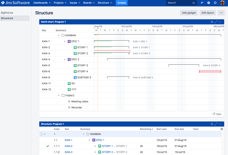Viewport: 228px width, 155px height.
Task: Collapse EPIC 2 in the Gantt tree
Action: (x=65, y=59)
